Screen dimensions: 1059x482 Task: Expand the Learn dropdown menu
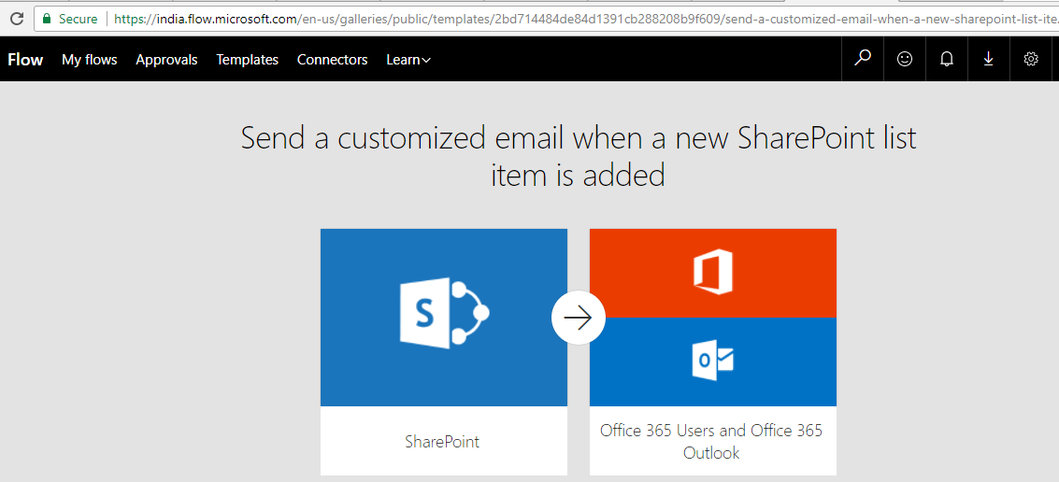click(408, 60)
